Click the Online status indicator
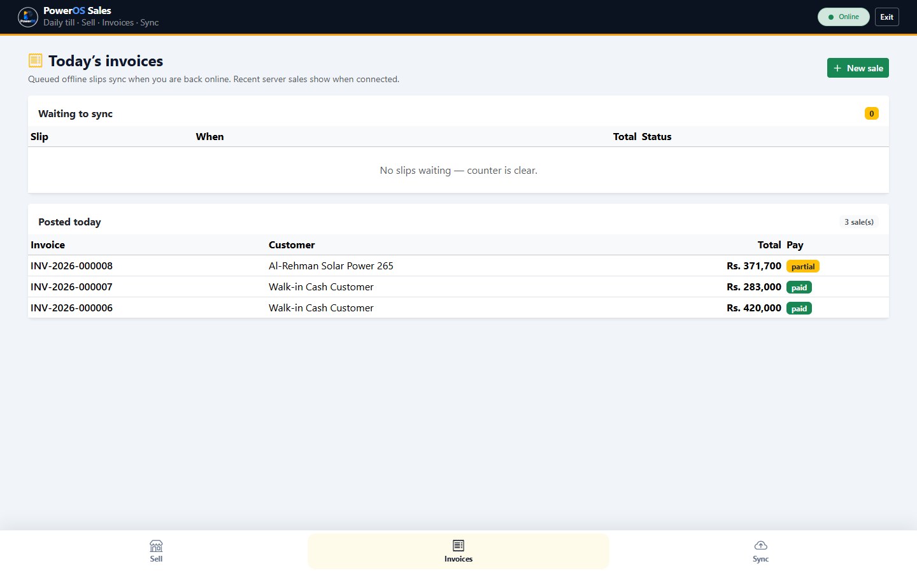917x573 pixels. tap(843, 17)
